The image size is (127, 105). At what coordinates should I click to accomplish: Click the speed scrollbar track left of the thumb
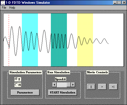click(62, 85)
